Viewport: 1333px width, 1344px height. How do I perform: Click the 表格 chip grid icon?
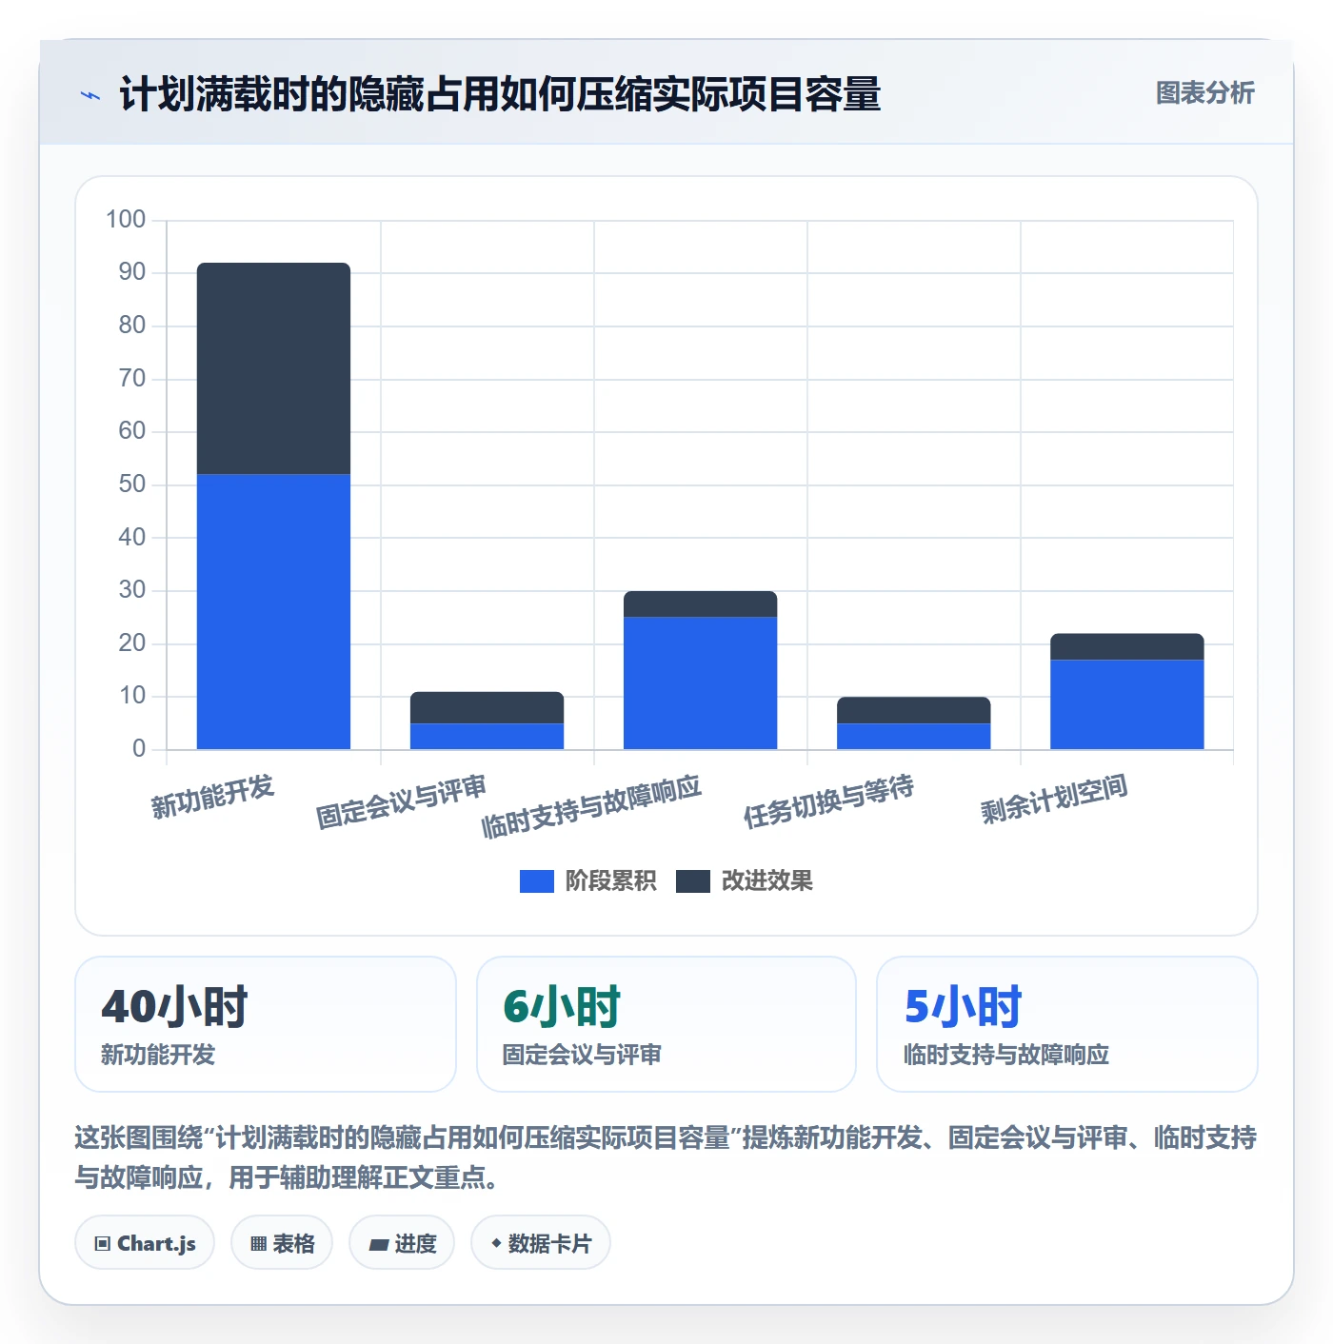click(258, 1244)
